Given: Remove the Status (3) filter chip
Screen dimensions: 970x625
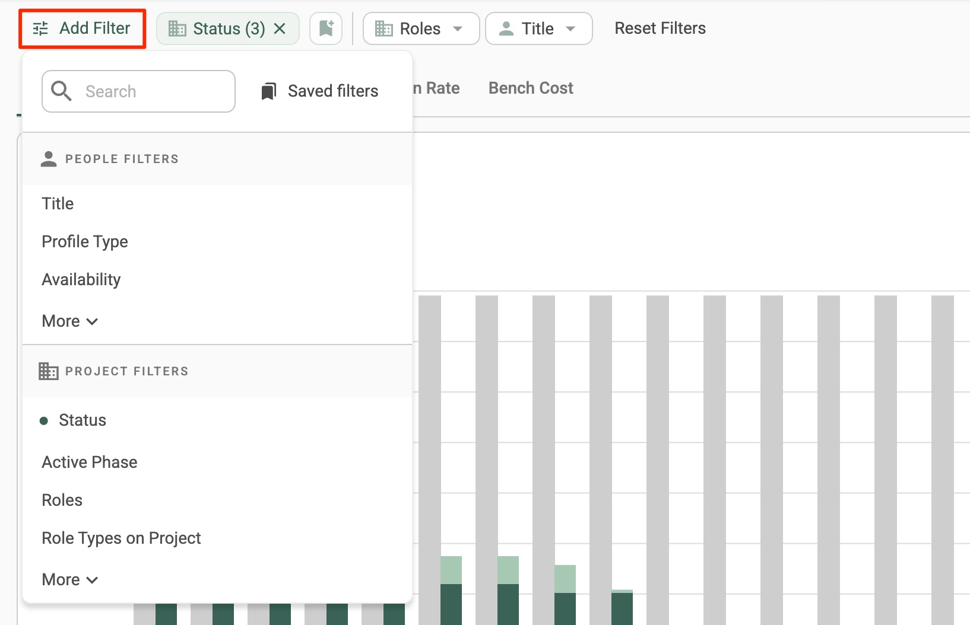Looking at the screenshot, I should pyautogui.click(x=280, y=28).
